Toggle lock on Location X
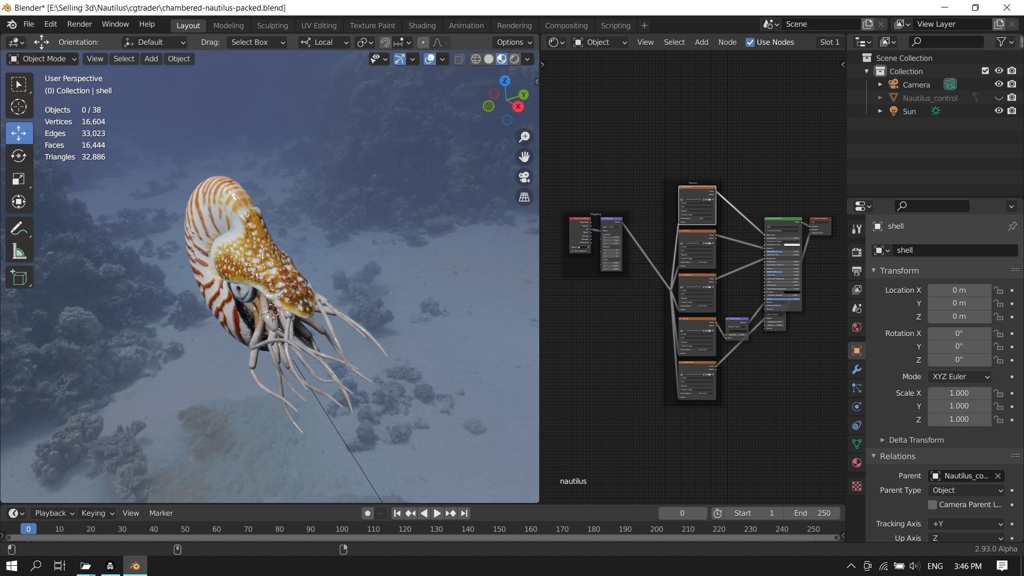 pos(998,290)
